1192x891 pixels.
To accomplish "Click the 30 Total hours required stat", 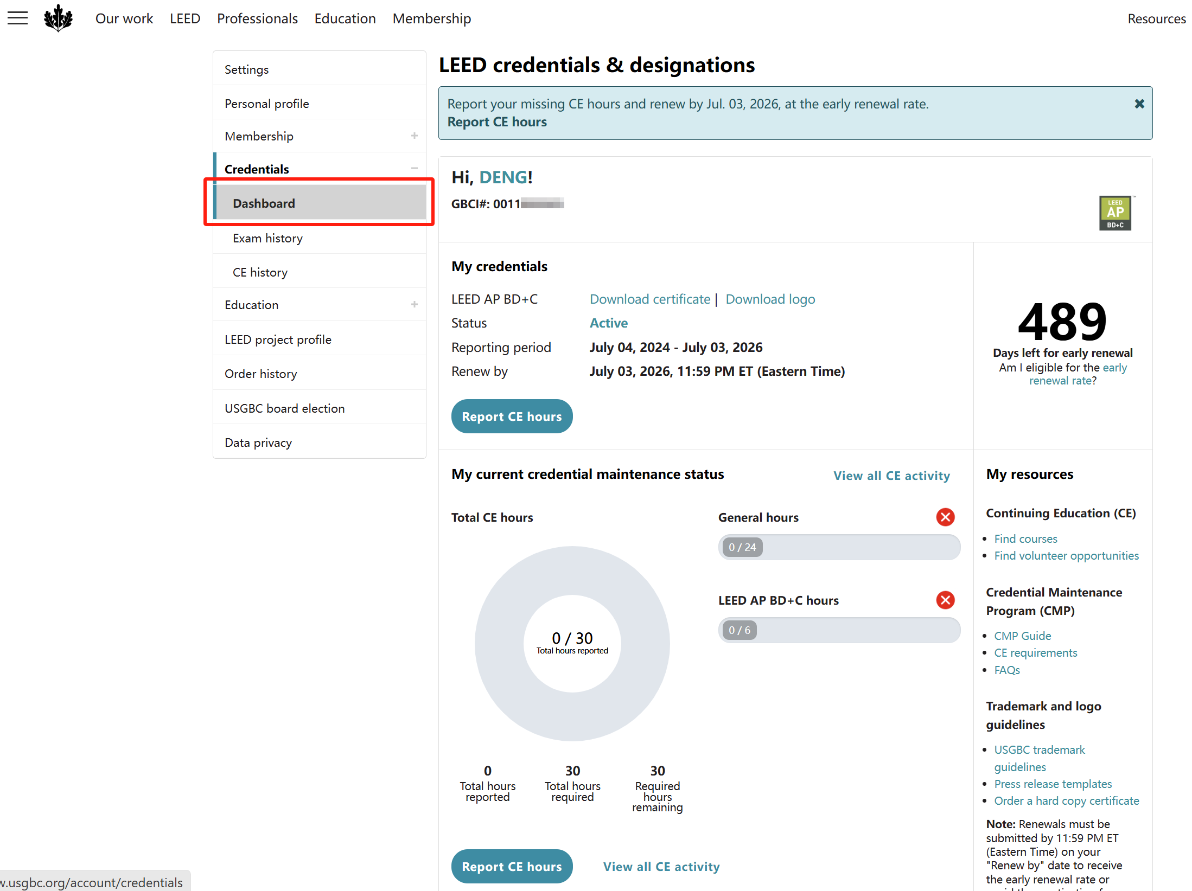I will click(x=572, y=784).
